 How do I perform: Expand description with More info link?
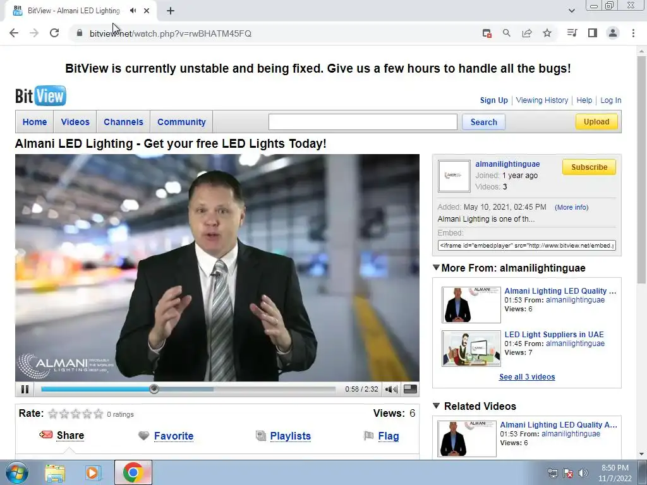coord(571,207)
